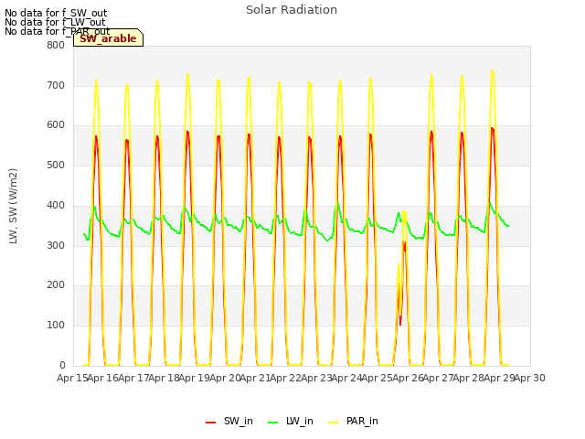Click the Apr 29 x-axis tick label

(500, 378)
